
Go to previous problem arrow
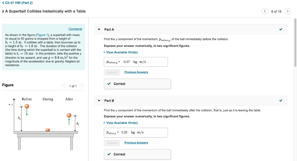(x=265, y=12)
